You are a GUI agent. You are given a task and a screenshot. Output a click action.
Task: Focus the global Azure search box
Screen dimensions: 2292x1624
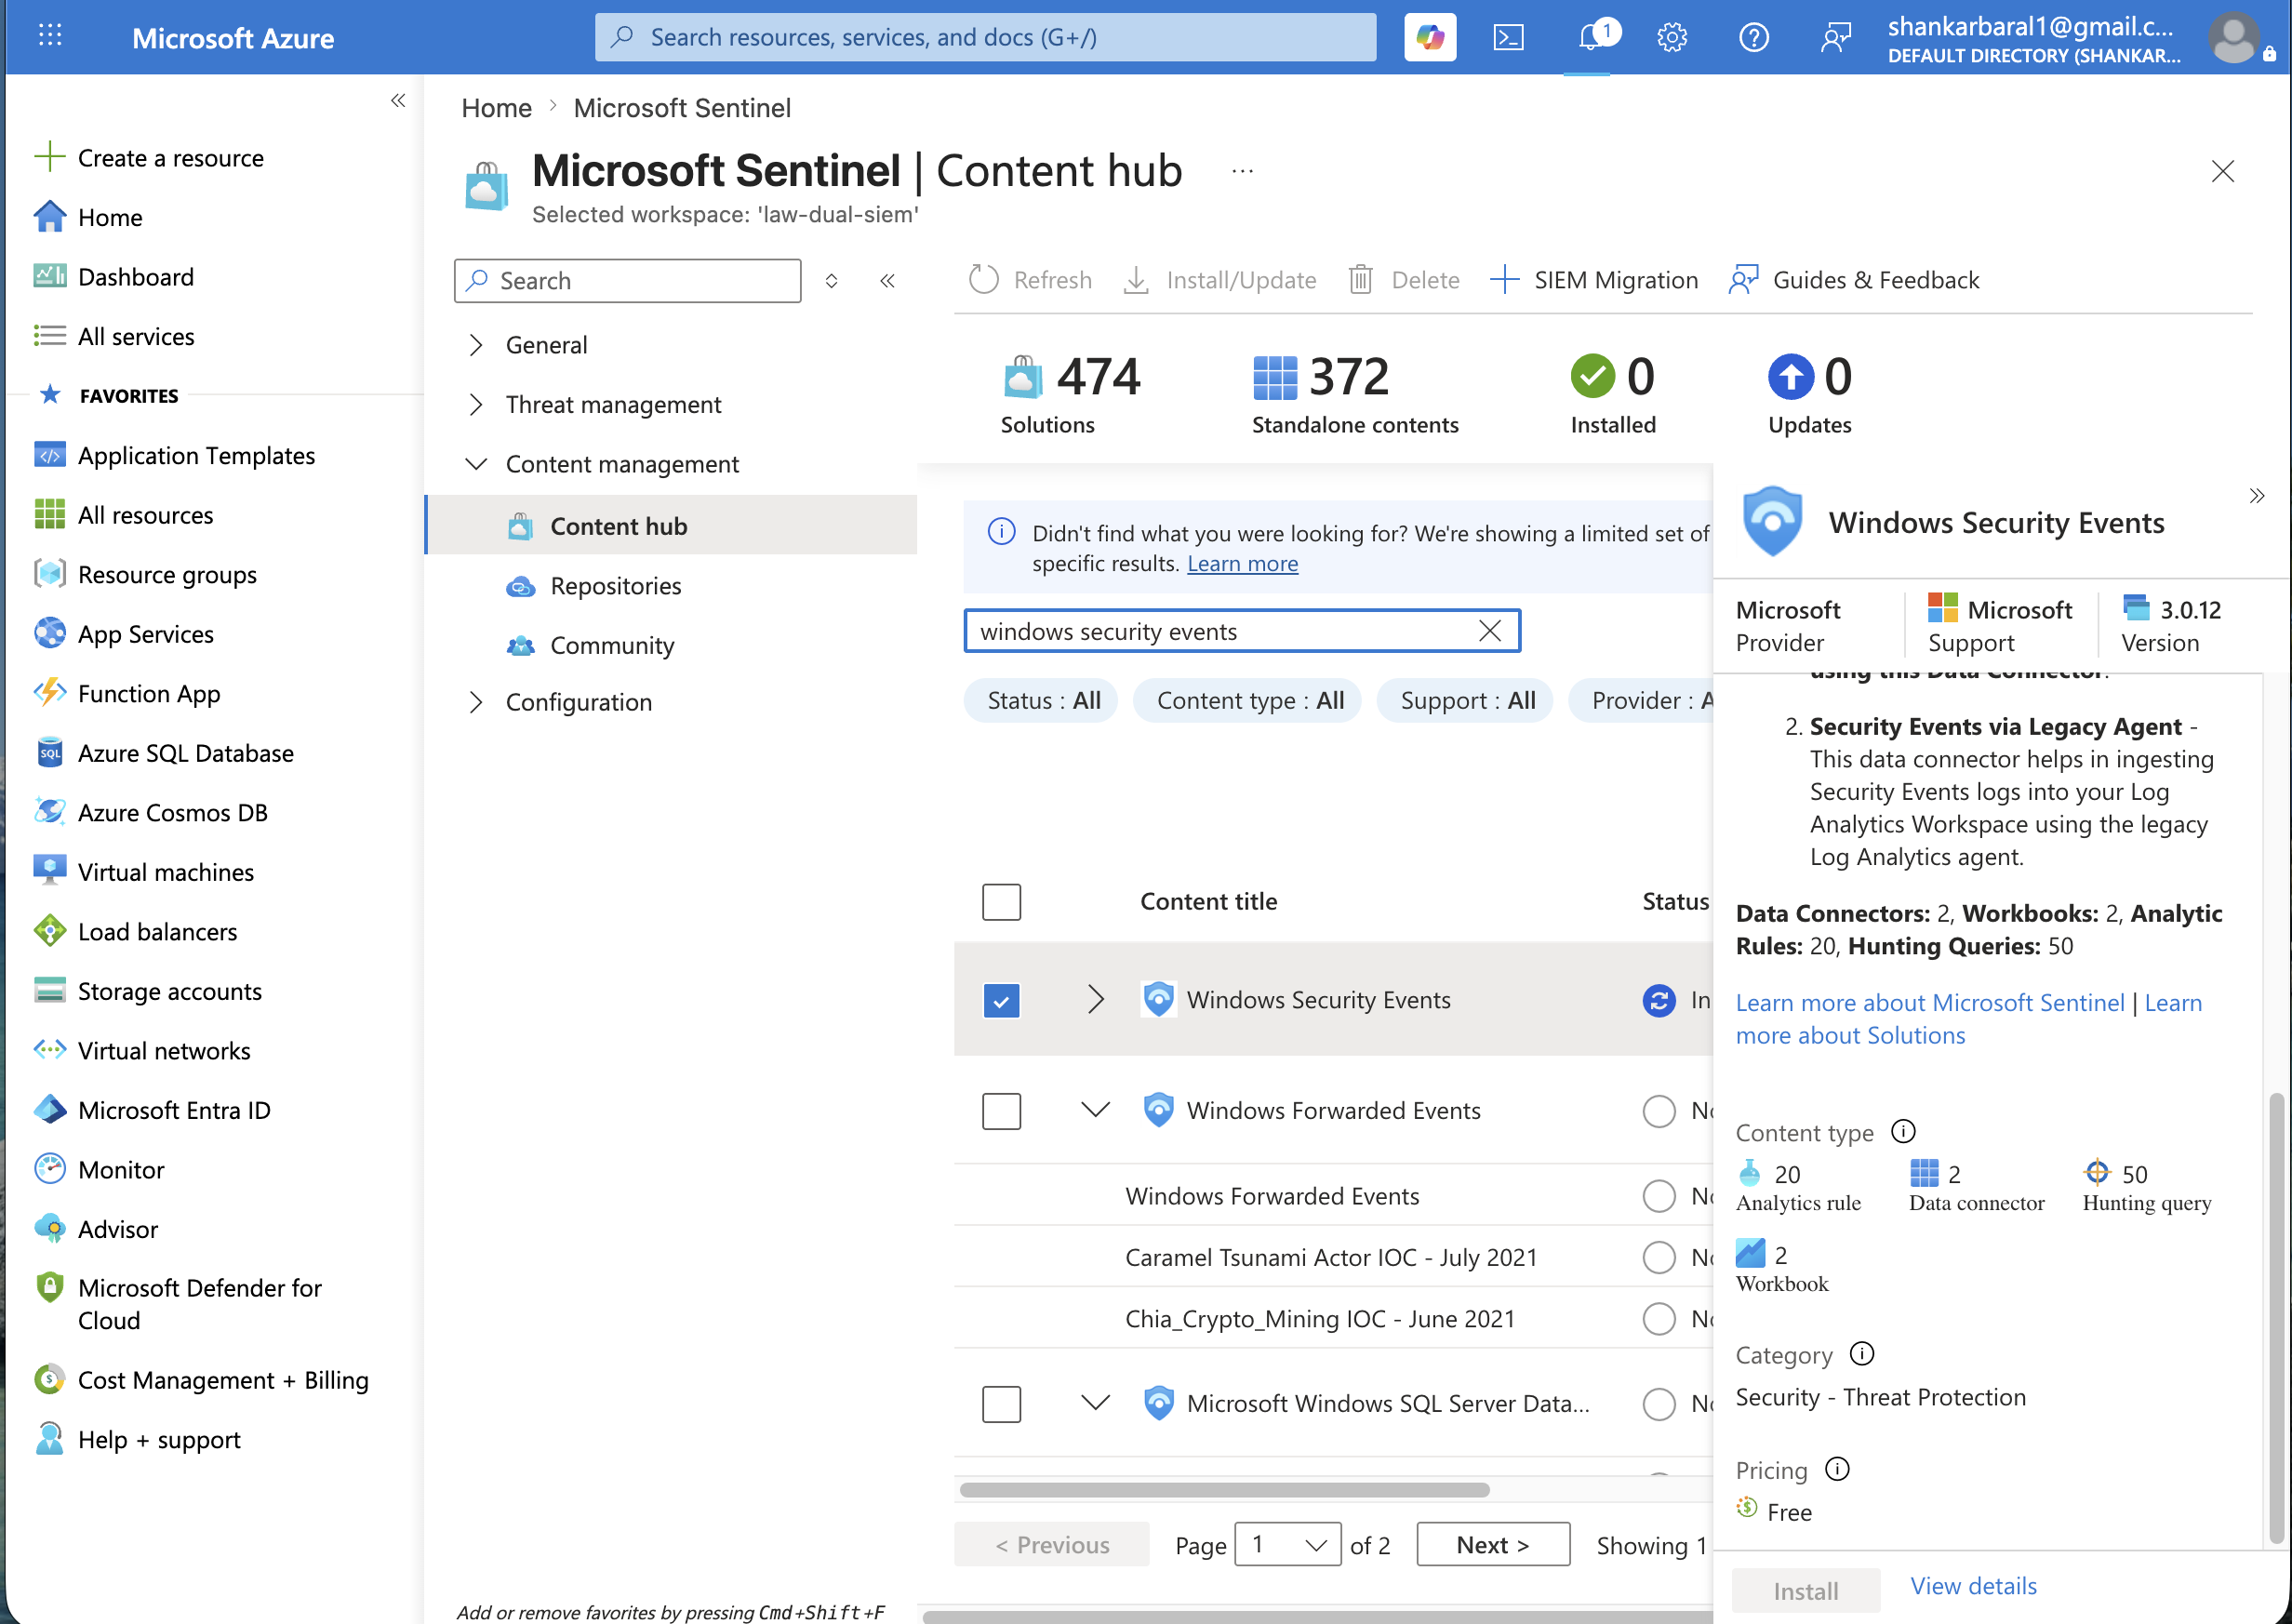tap(986, 37)
